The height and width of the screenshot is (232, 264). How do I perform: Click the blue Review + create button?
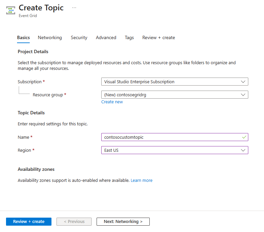(x=29, y=222)
